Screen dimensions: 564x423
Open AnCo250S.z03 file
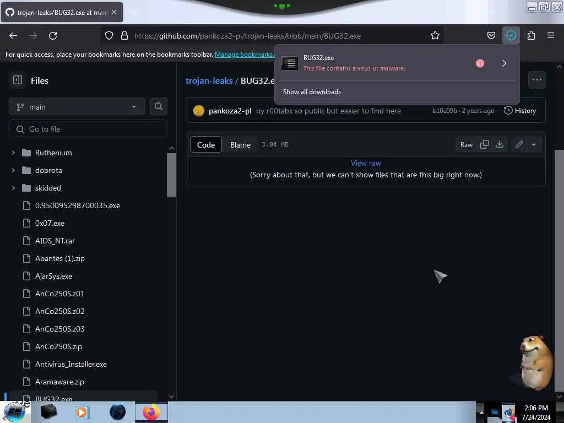(59, 329)
